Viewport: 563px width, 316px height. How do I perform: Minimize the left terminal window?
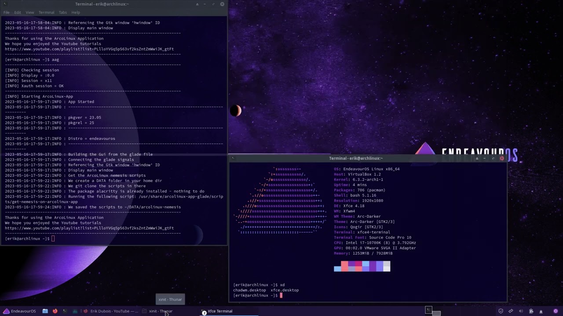pyautogui.click(x=205, y=4)
